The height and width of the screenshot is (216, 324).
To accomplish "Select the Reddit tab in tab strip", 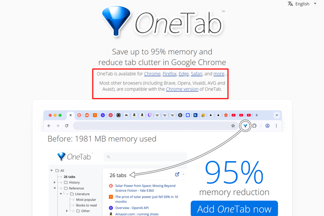I will point(87,115).
